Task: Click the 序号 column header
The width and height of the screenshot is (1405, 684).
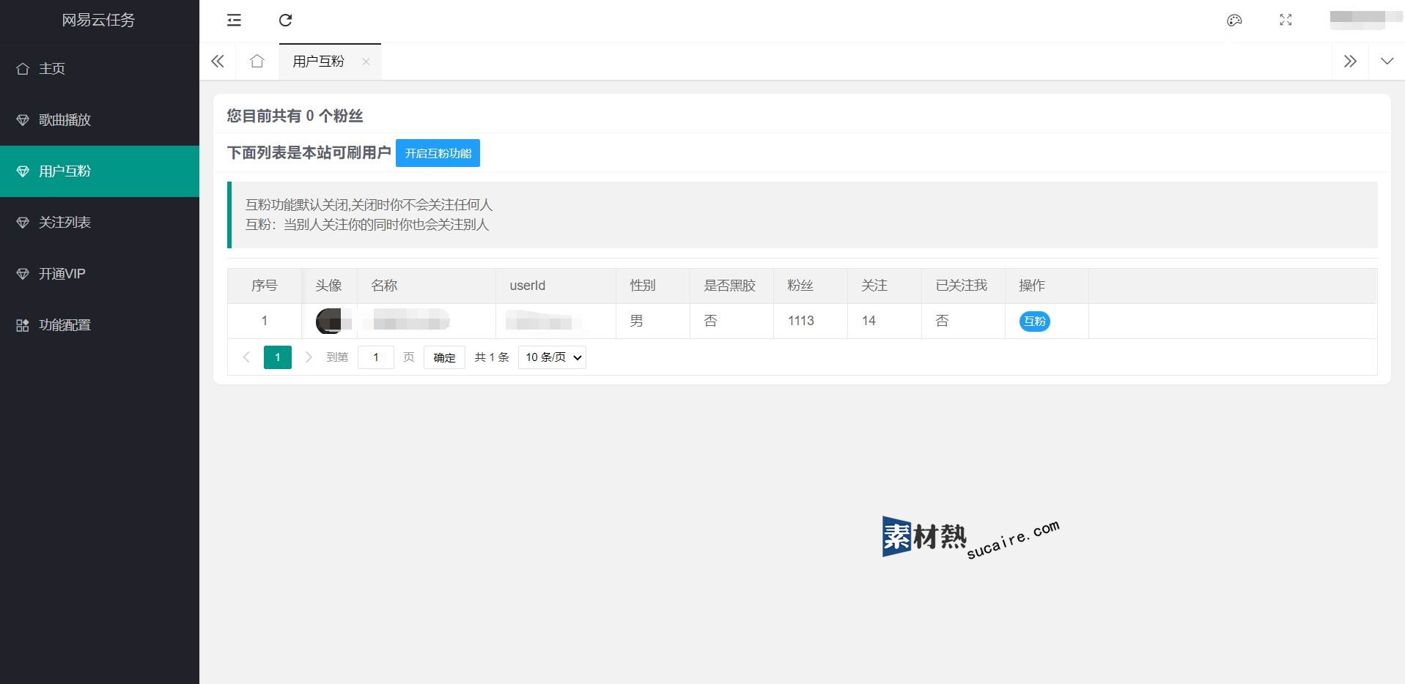Action: [265, 286]
